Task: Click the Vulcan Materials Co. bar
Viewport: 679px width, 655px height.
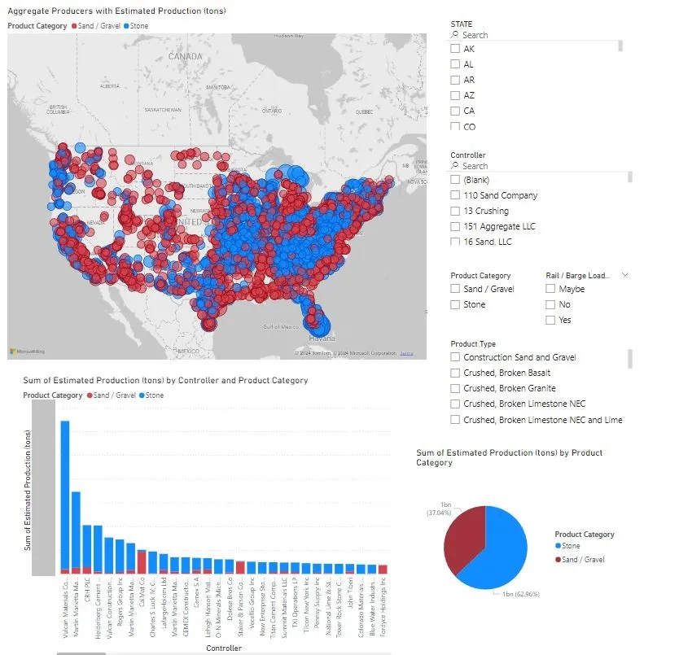Action: point(65,497)
